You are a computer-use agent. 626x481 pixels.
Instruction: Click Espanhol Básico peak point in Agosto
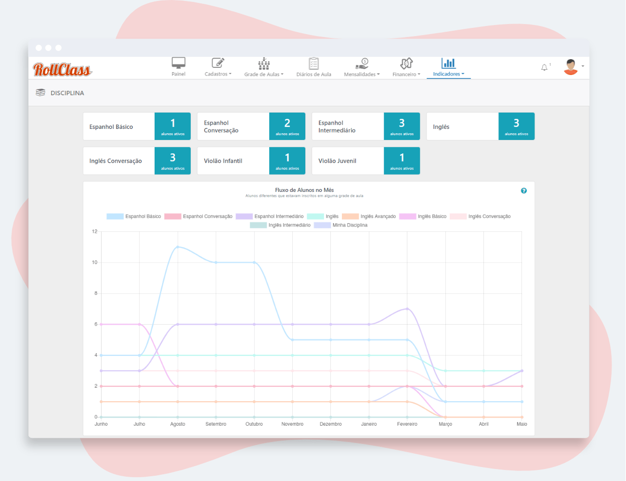(178, 247)
